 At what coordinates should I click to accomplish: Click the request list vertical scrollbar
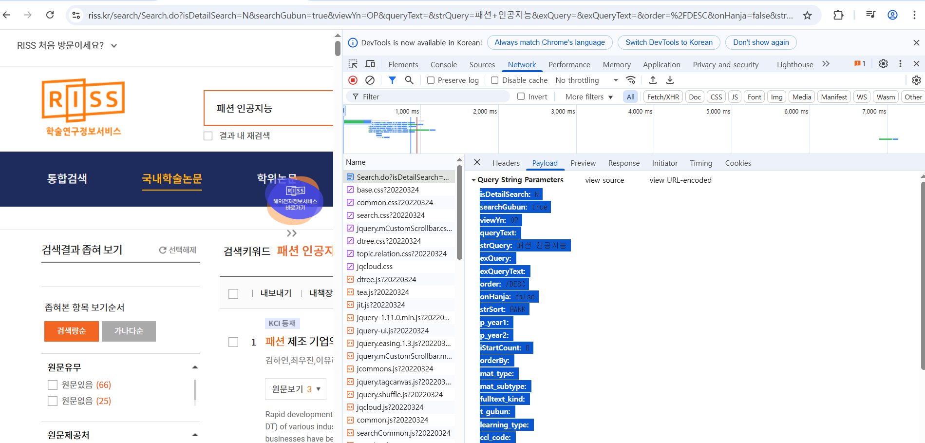pyautogui.click(x=459, y=212)
